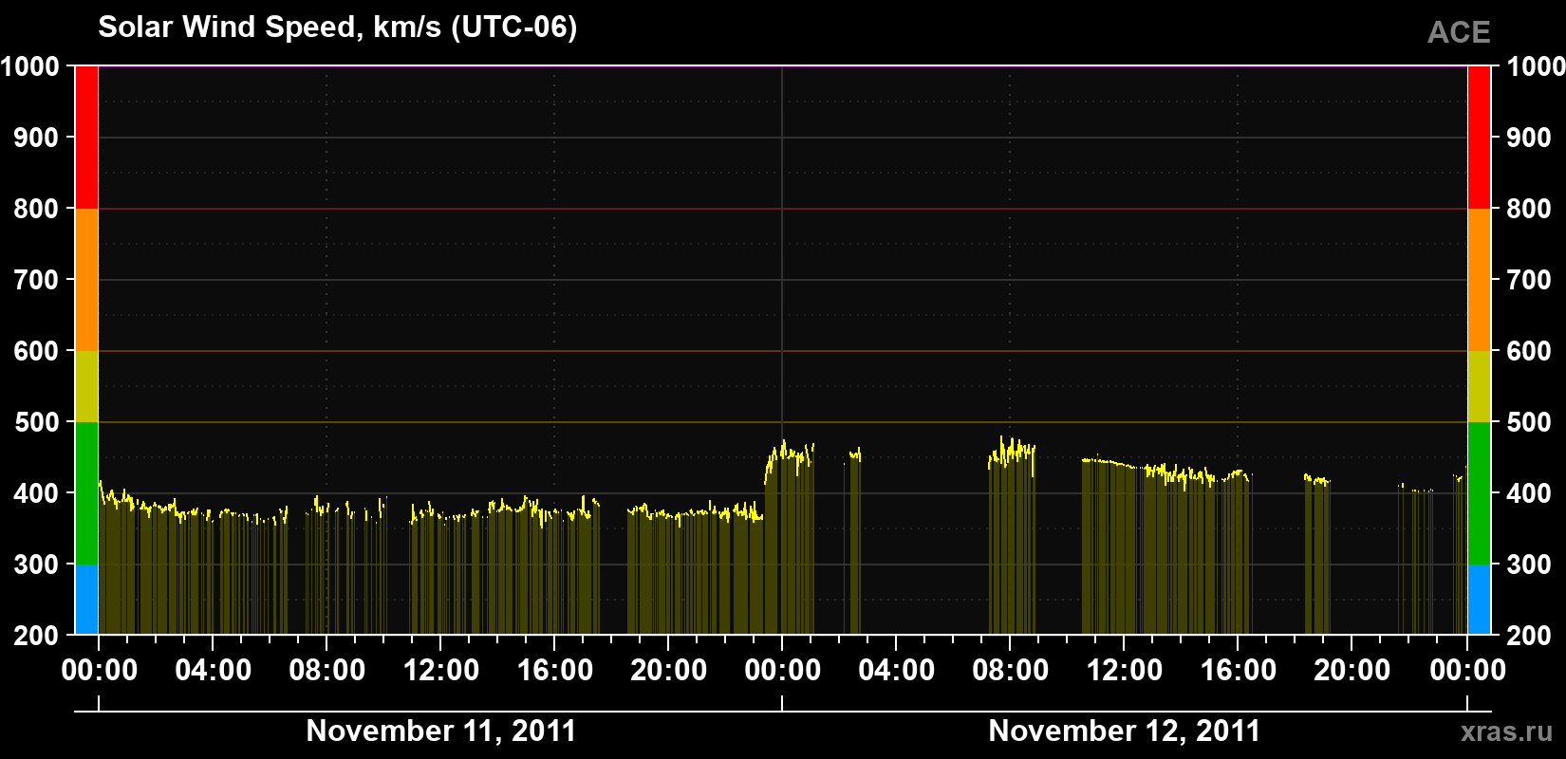Image resolution: width=1566 pixels, height=759 pixels.
Task: Select the 'November 11, 2011' date label
Action: [x=441, y=731]
